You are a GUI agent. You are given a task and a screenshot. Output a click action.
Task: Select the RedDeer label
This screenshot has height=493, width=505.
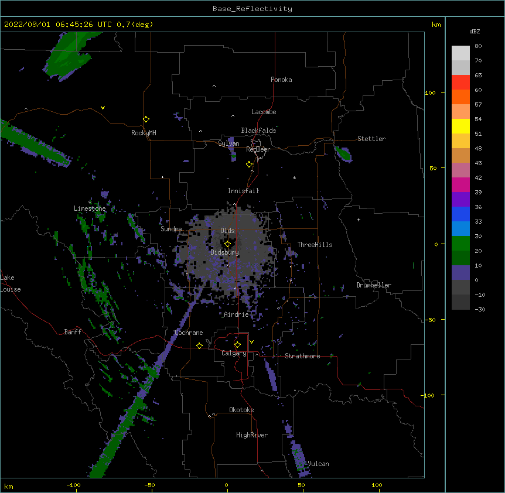click(258, 149)
